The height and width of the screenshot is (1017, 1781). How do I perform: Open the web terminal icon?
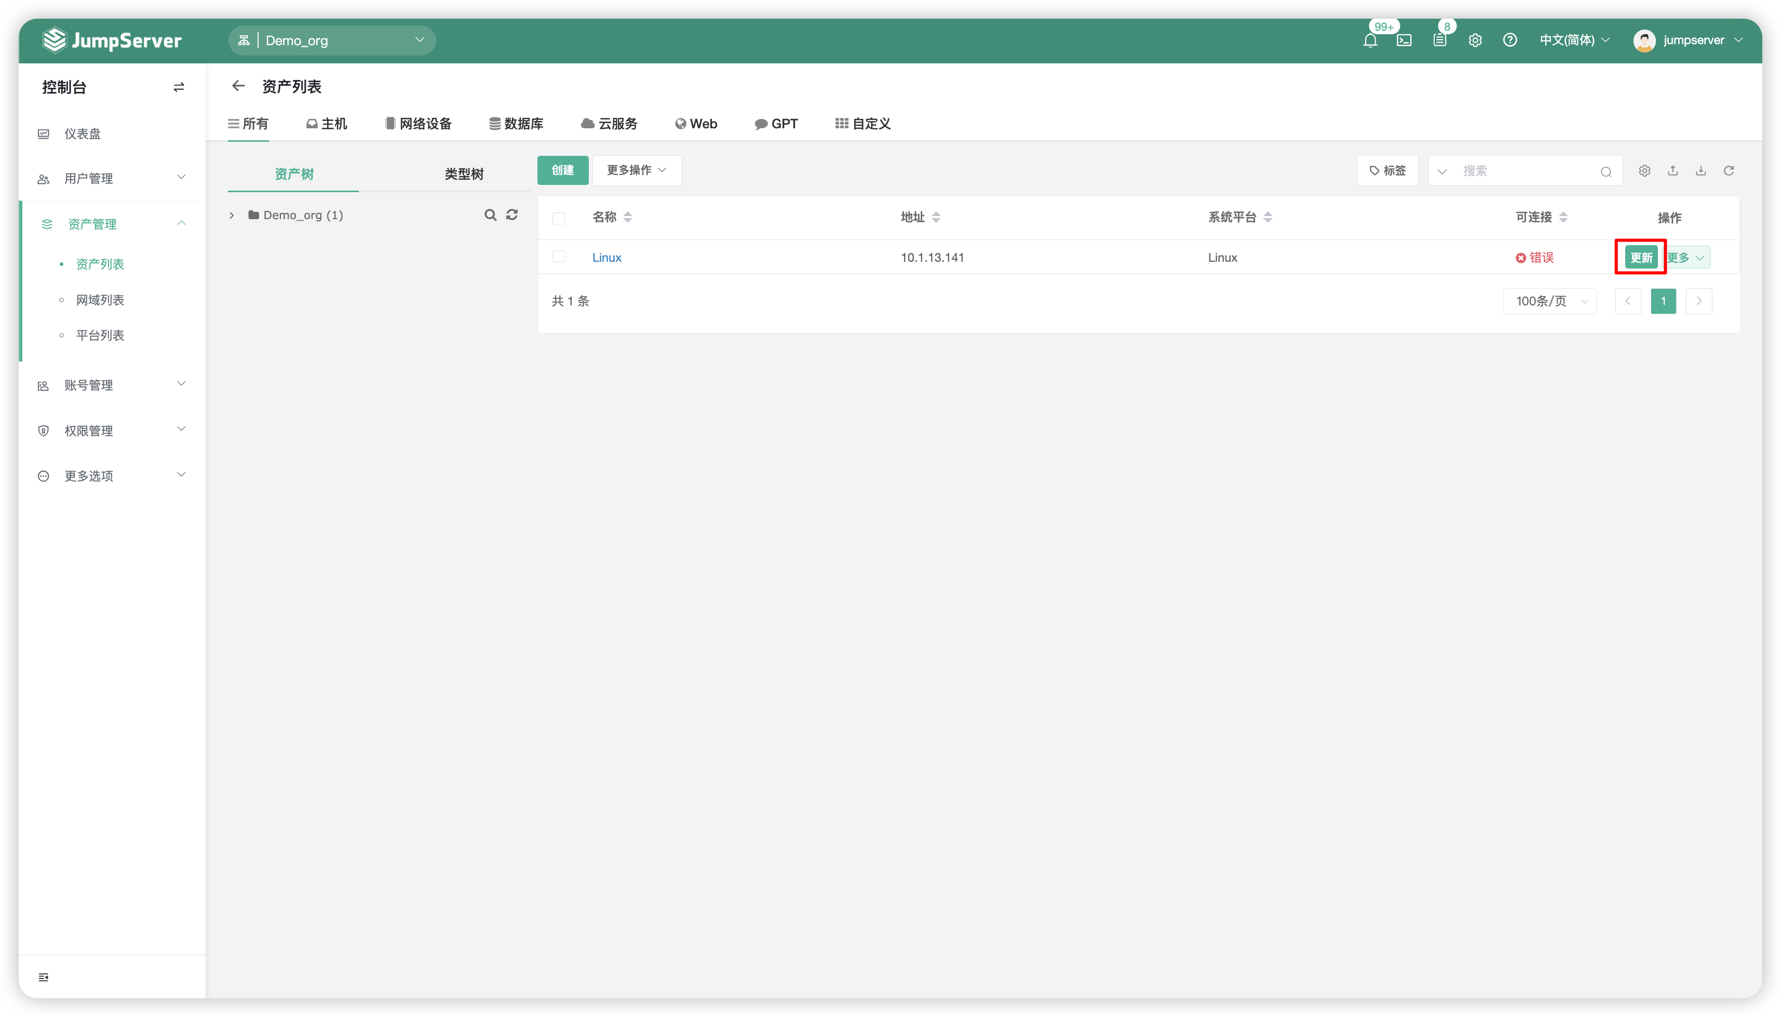[1404, 41]
